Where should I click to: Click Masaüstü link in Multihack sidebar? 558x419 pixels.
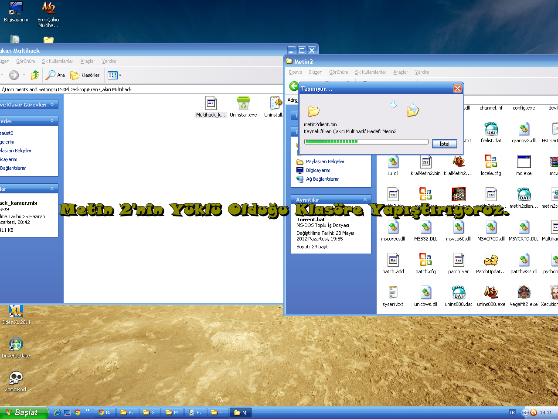pyautogui.click(x=7, y=133)
